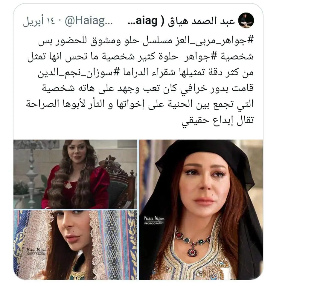Click the tweet date ١٤ أبريل
Image resolution: width=323 pixels, height=286 pixels.
click(x=39, y=22)
